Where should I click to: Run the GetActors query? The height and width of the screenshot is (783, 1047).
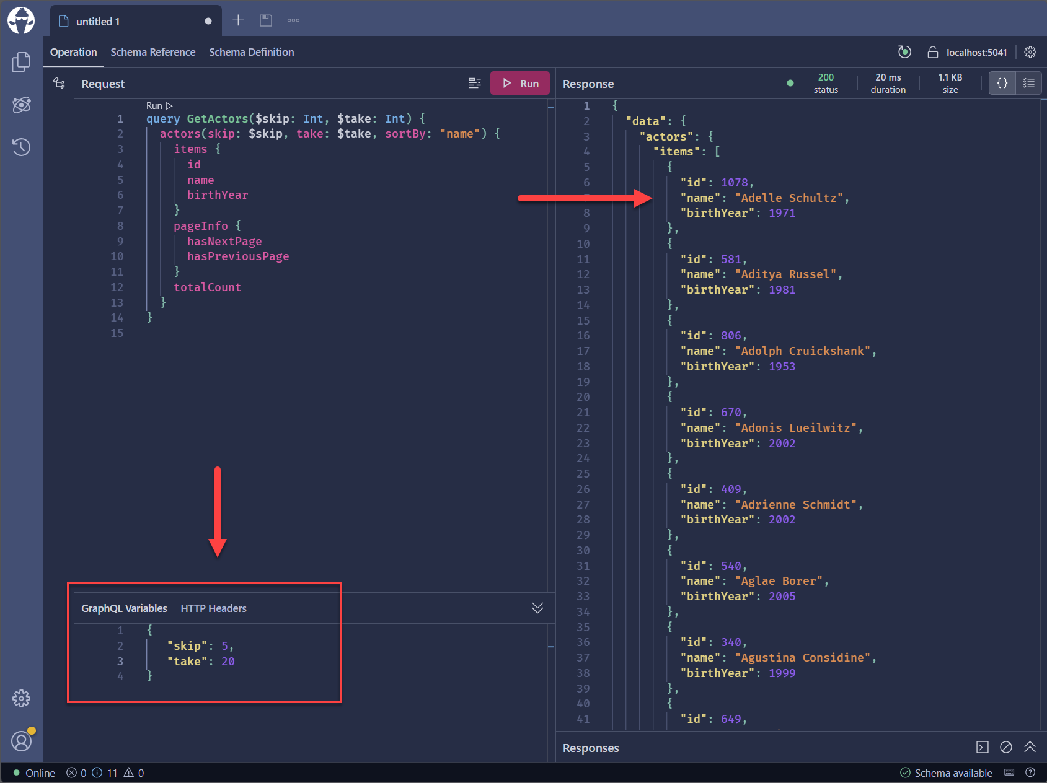click(x=519, y=82)
